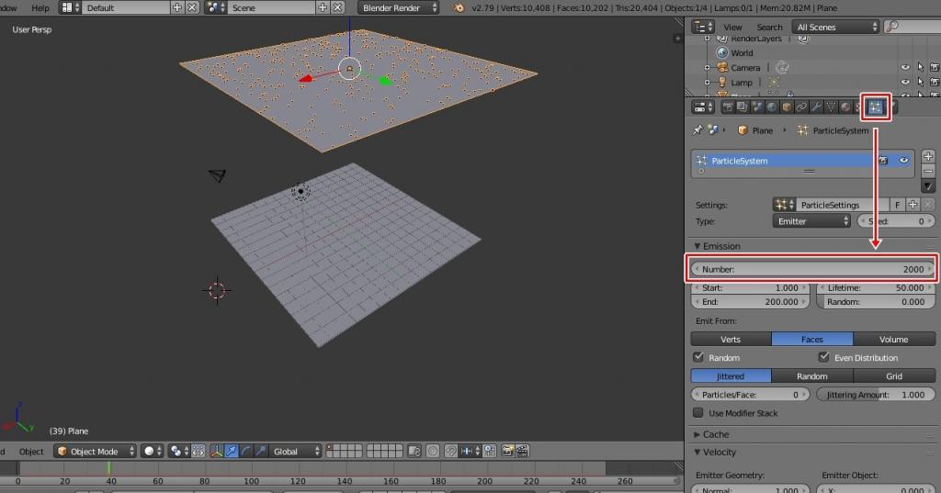
Task: Pin the properties context with pin icon
Action: tap(697, 130)
